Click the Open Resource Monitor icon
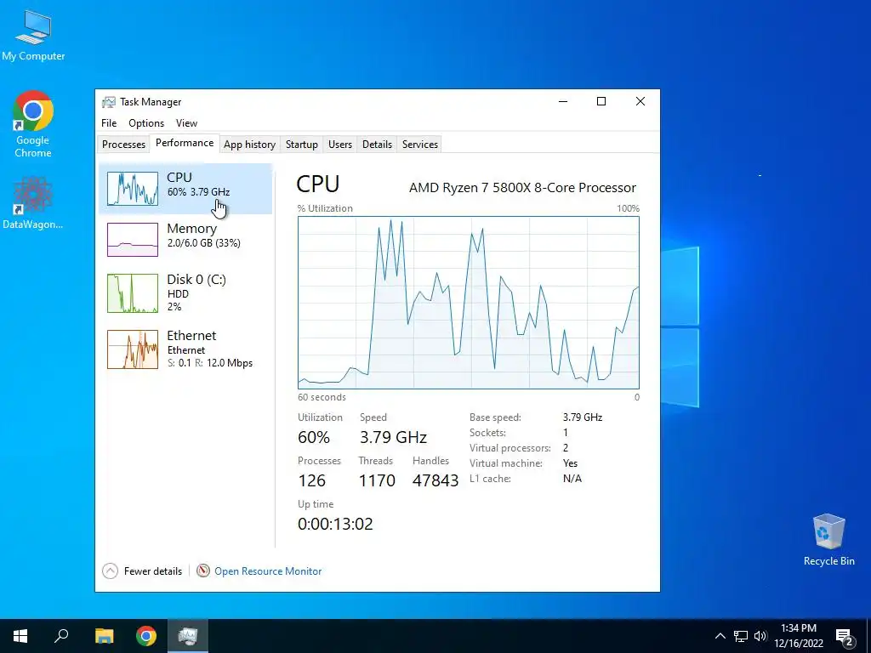 click(203, 571)
